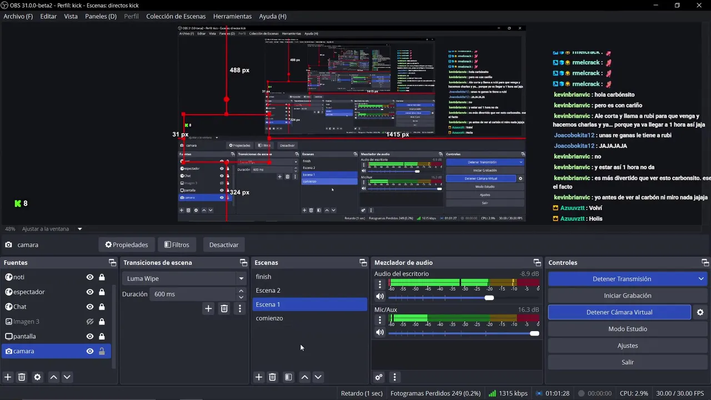Enable Modo Estudio
This screenshot has width=711, height=400.
628,329
